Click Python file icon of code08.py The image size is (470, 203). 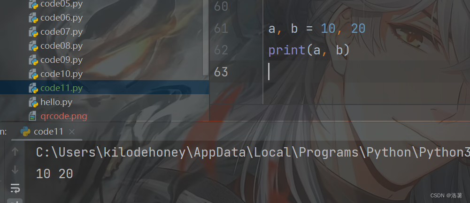click(33, 46)
